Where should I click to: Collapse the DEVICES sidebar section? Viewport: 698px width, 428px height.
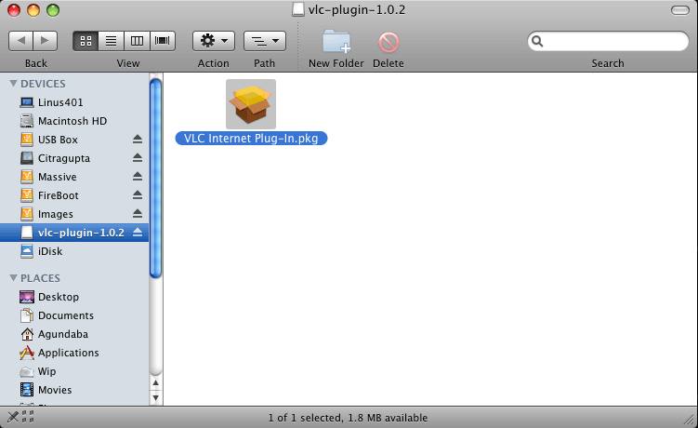pyautogui.click(x=13, y=84)
